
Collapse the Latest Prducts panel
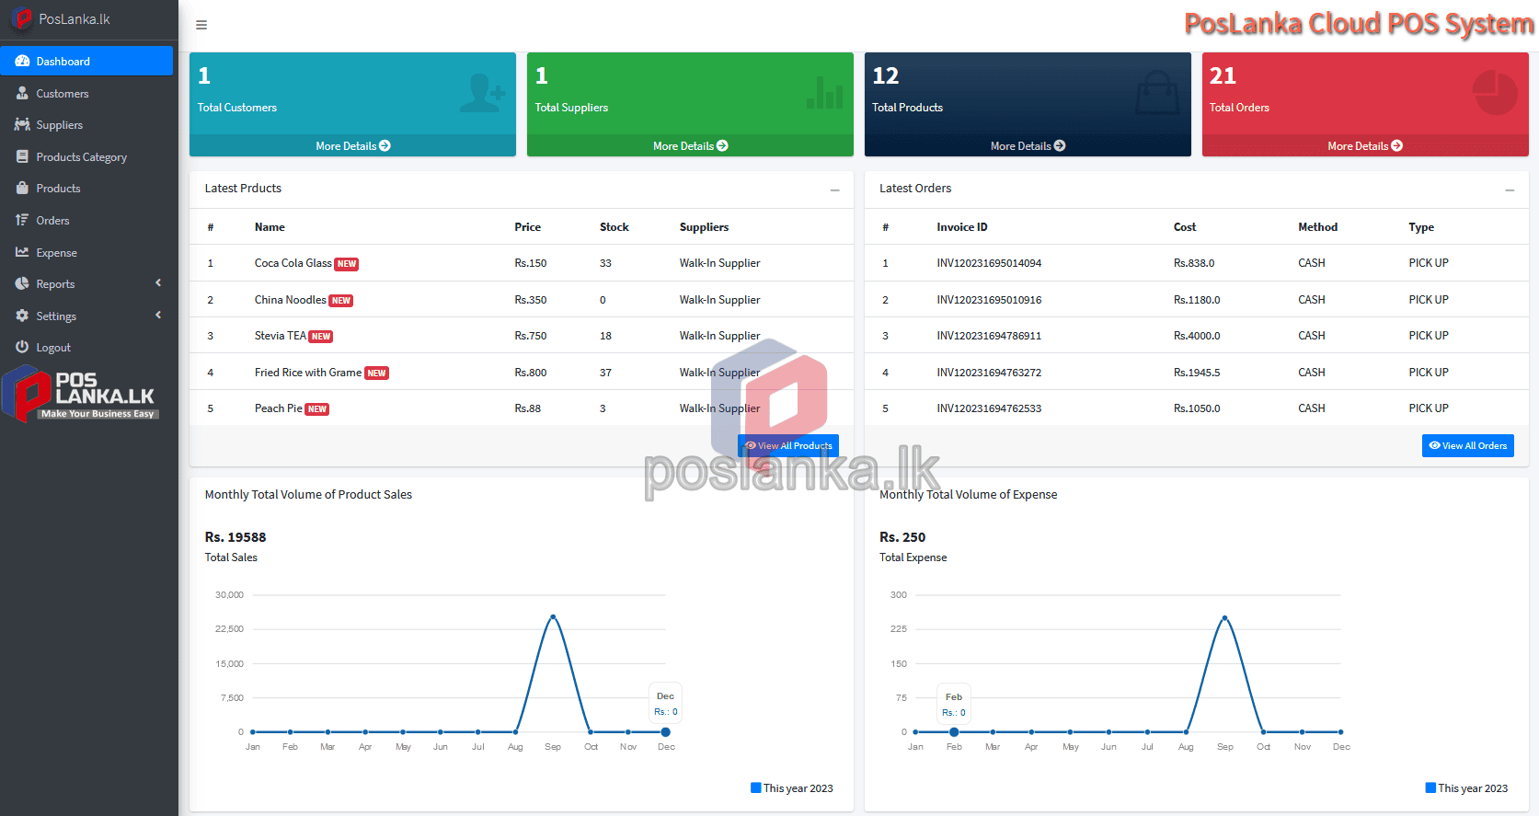pyautogui.click(x=835, y=190)
